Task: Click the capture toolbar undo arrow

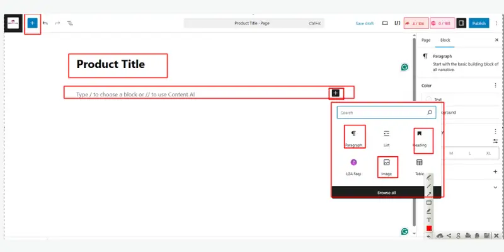Action: 429,237
